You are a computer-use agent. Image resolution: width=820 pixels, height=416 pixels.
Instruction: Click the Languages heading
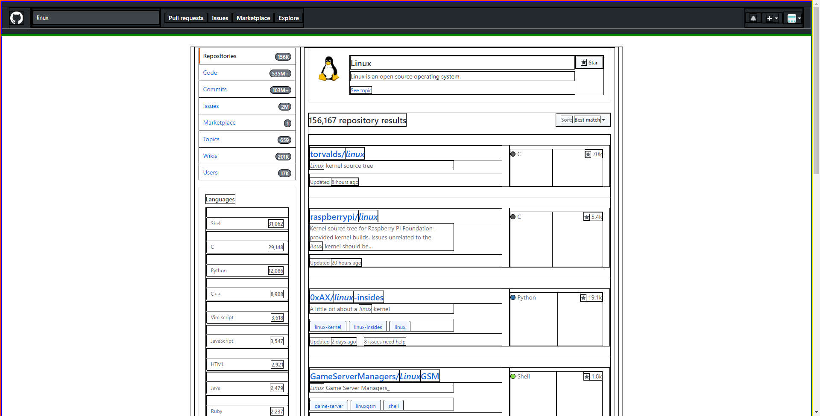[x=220, y=199]
